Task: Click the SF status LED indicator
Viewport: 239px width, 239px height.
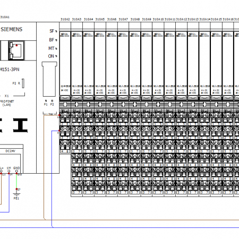Action: click(56, 31)
